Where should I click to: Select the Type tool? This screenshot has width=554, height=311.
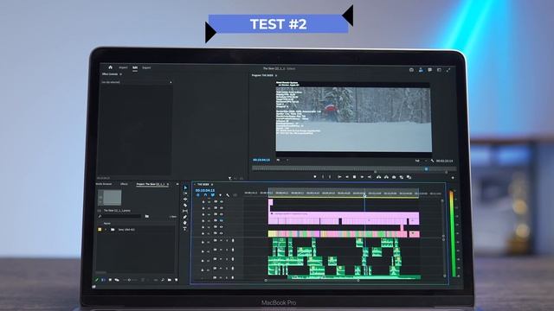(x=185, y=228)
